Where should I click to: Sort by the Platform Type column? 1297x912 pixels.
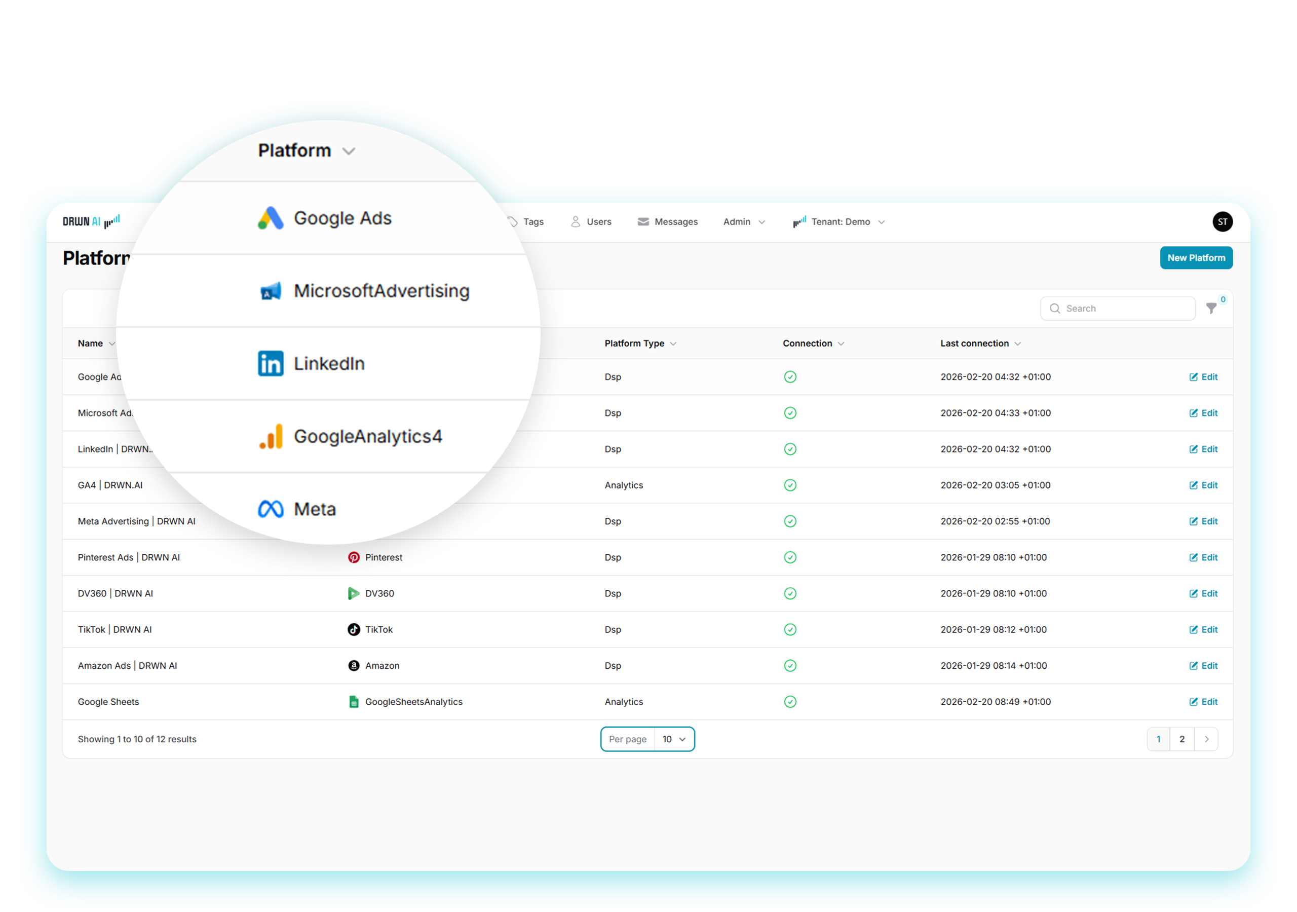coord(640,343)
